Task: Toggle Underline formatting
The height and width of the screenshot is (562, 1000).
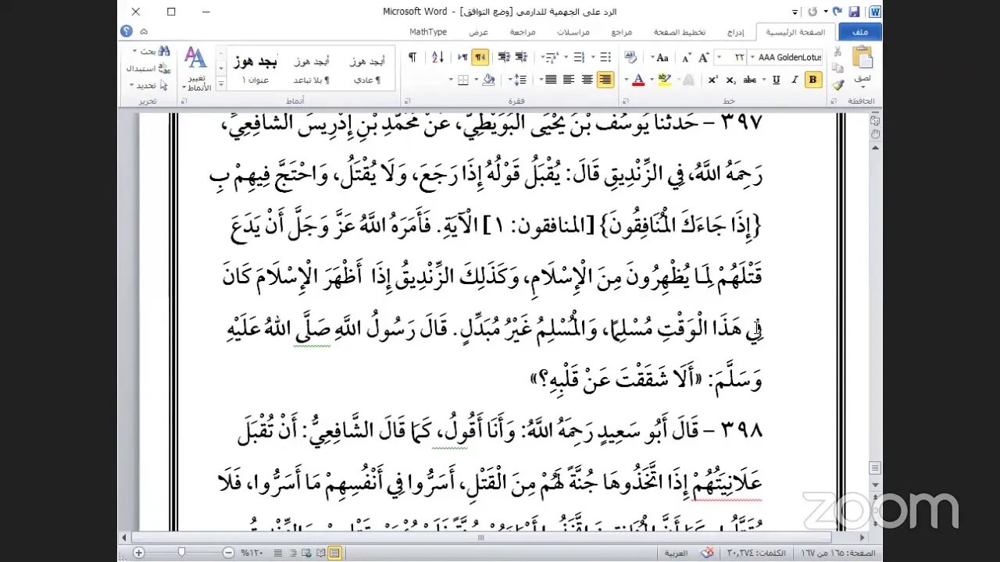Action: point(777,80)
